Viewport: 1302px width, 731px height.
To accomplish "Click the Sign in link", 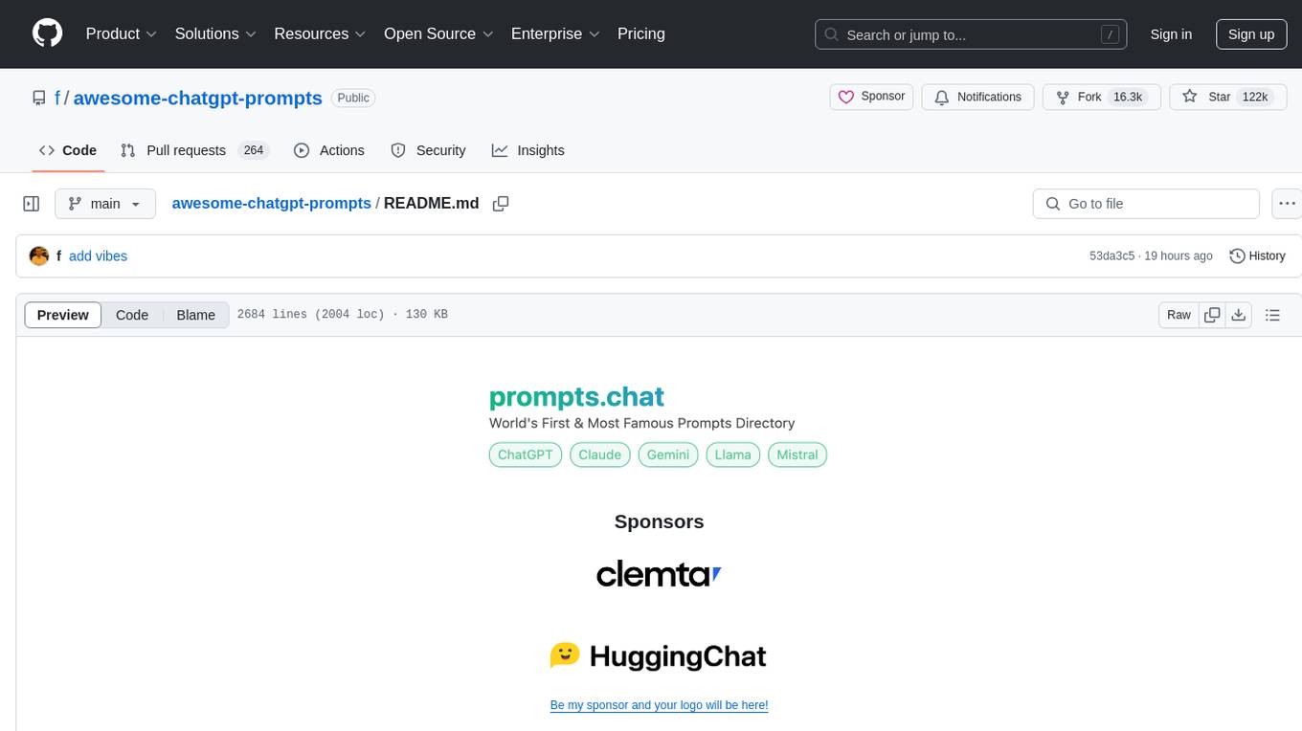I will pyautogui.click(x=1171, y=34).
